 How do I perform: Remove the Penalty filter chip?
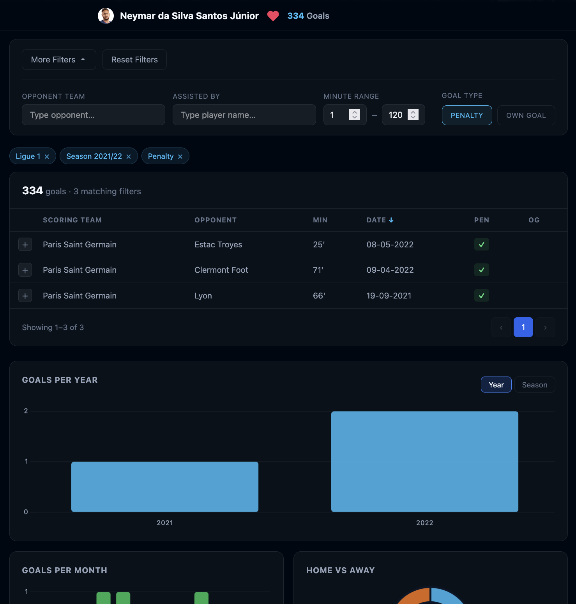click(x=180, y=156)
